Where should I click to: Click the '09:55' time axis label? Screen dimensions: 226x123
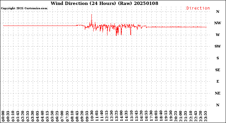(x=87, y=116)
